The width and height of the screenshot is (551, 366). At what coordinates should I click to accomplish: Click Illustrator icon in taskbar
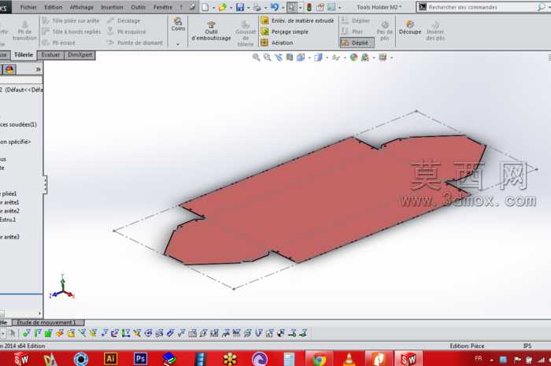[x=110, y=358]
